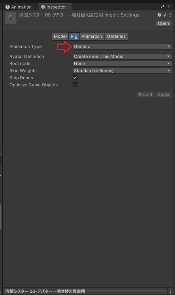Image resolution: width=175 pixels, height=295 pixels.
Task: Click the clock icon on Animation tab
Action: click(x=7, y=7)
